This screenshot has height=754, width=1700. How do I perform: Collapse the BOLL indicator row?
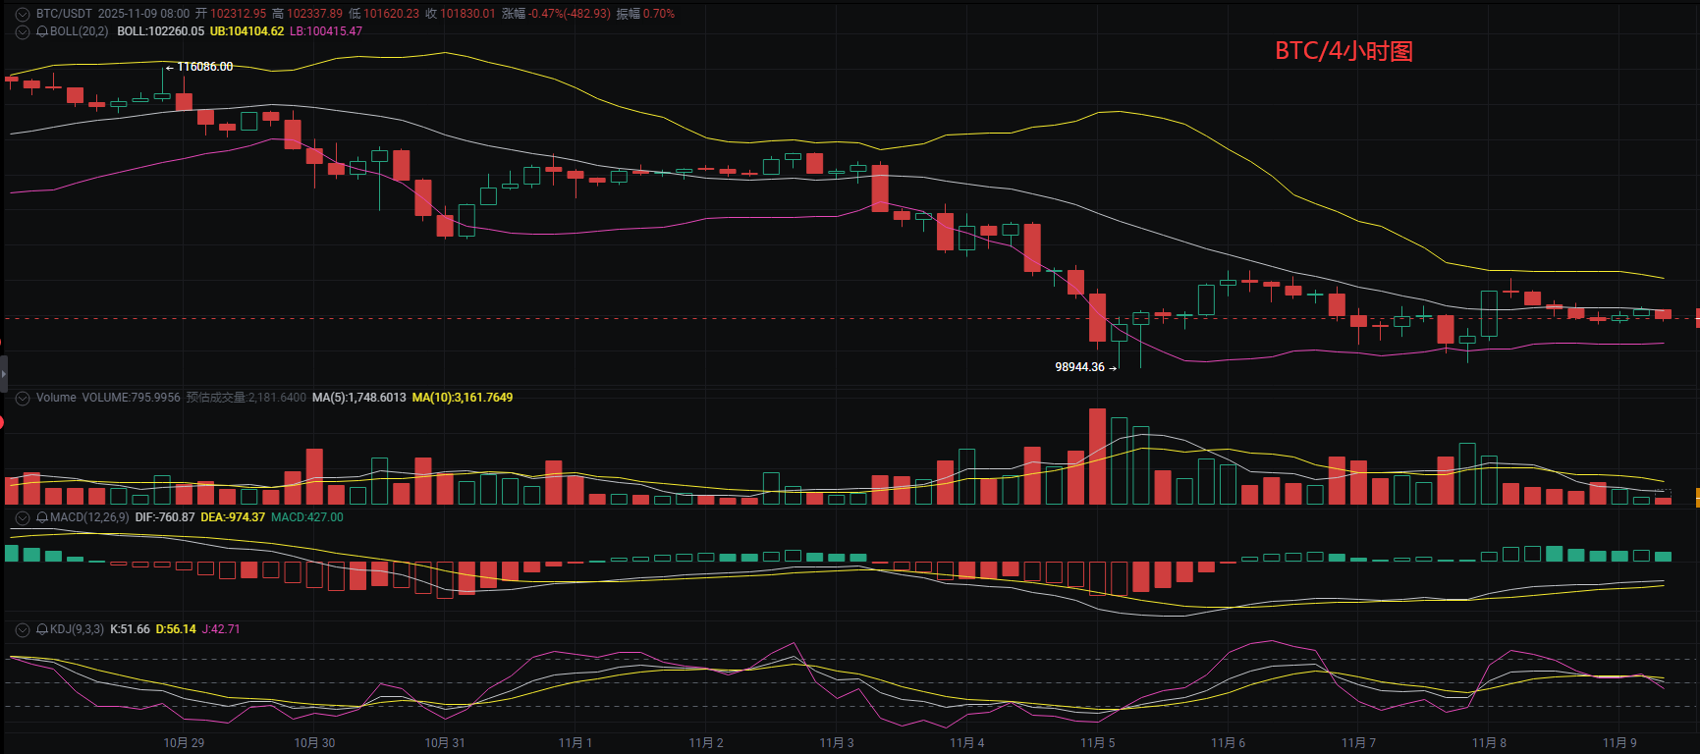(23, 31)
